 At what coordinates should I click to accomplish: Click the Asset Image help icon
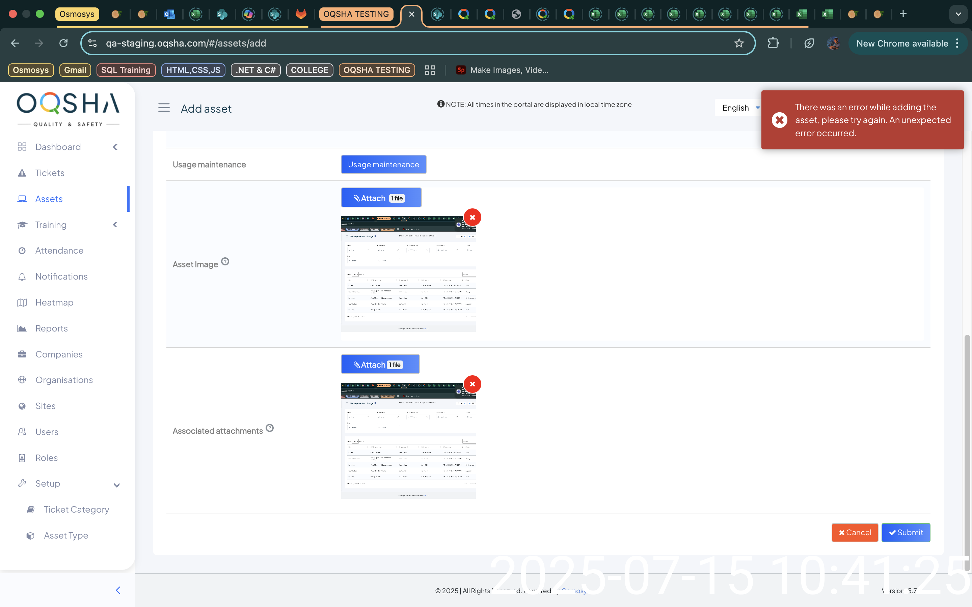pyautogui.click(x=225, y=261)
